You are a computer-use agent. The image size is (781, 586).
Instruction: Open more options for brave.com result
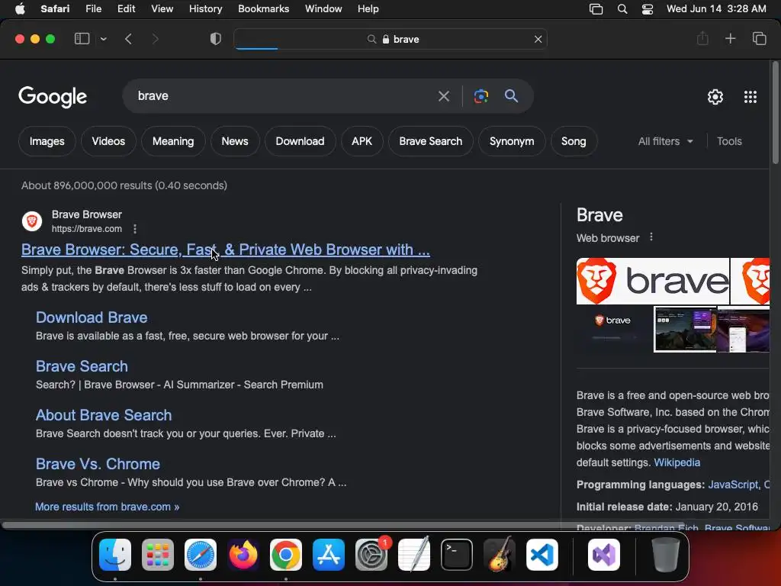(x=135, y=229)
